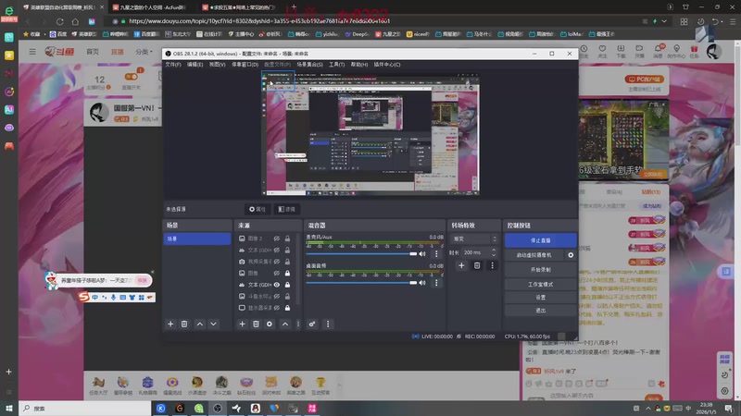Show the 图像 2 source via eye icon
This screenshot has width=741, height=416.
point(276,239)
